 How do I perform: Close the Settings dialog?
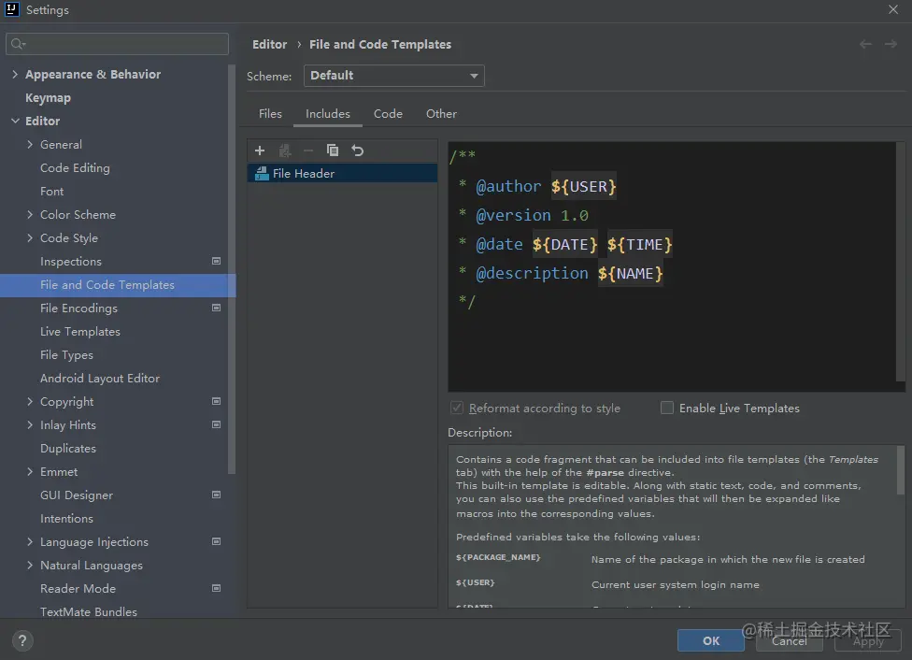click(893, 9)
